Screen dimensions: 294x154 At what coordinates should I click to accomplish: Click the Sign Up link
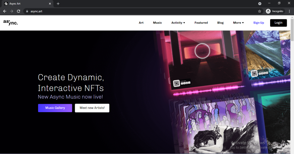pyautogui.click(x=259, y=23)
